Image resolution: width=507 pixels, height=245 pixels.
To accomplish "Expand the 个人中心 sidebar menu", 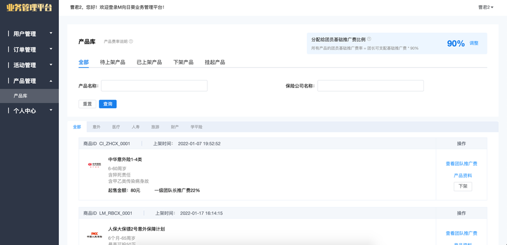I will (x=29, y=111).
